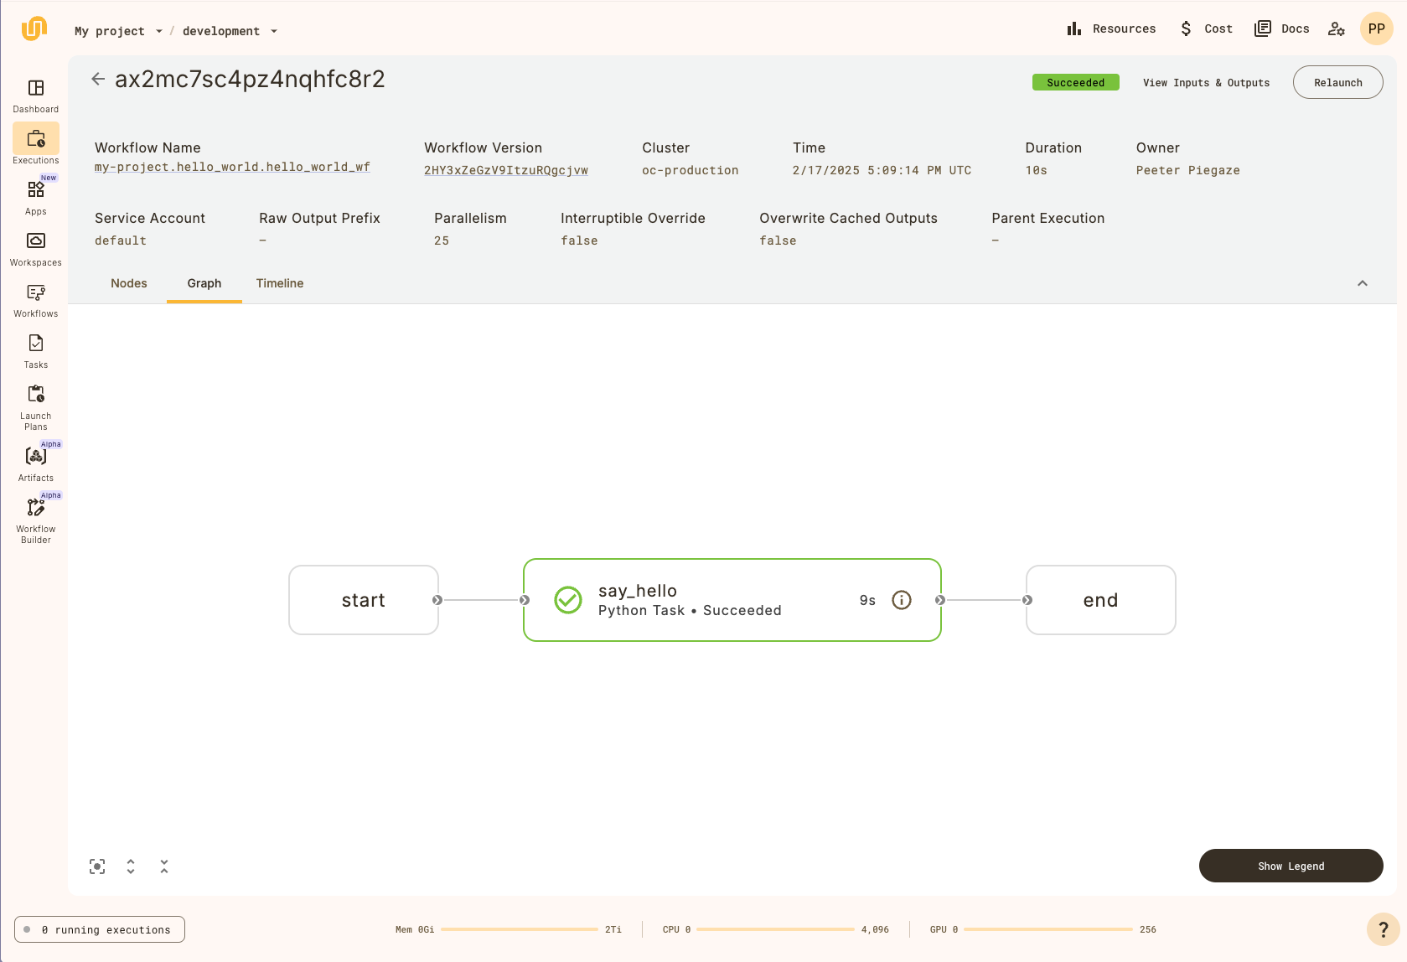Collapse the execution details header
The image size is (1407, 962).
pyautogui.click(x=1363, y=283)
